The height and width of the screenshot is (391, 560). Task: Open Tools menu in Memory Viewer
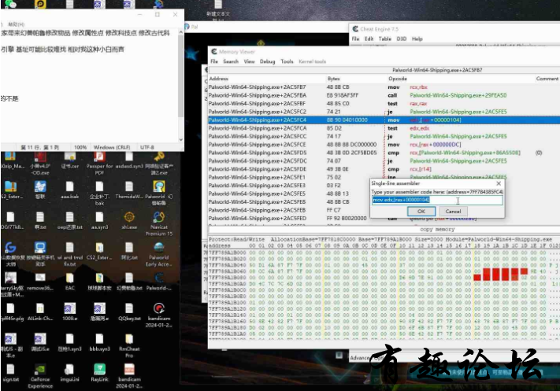287,61
